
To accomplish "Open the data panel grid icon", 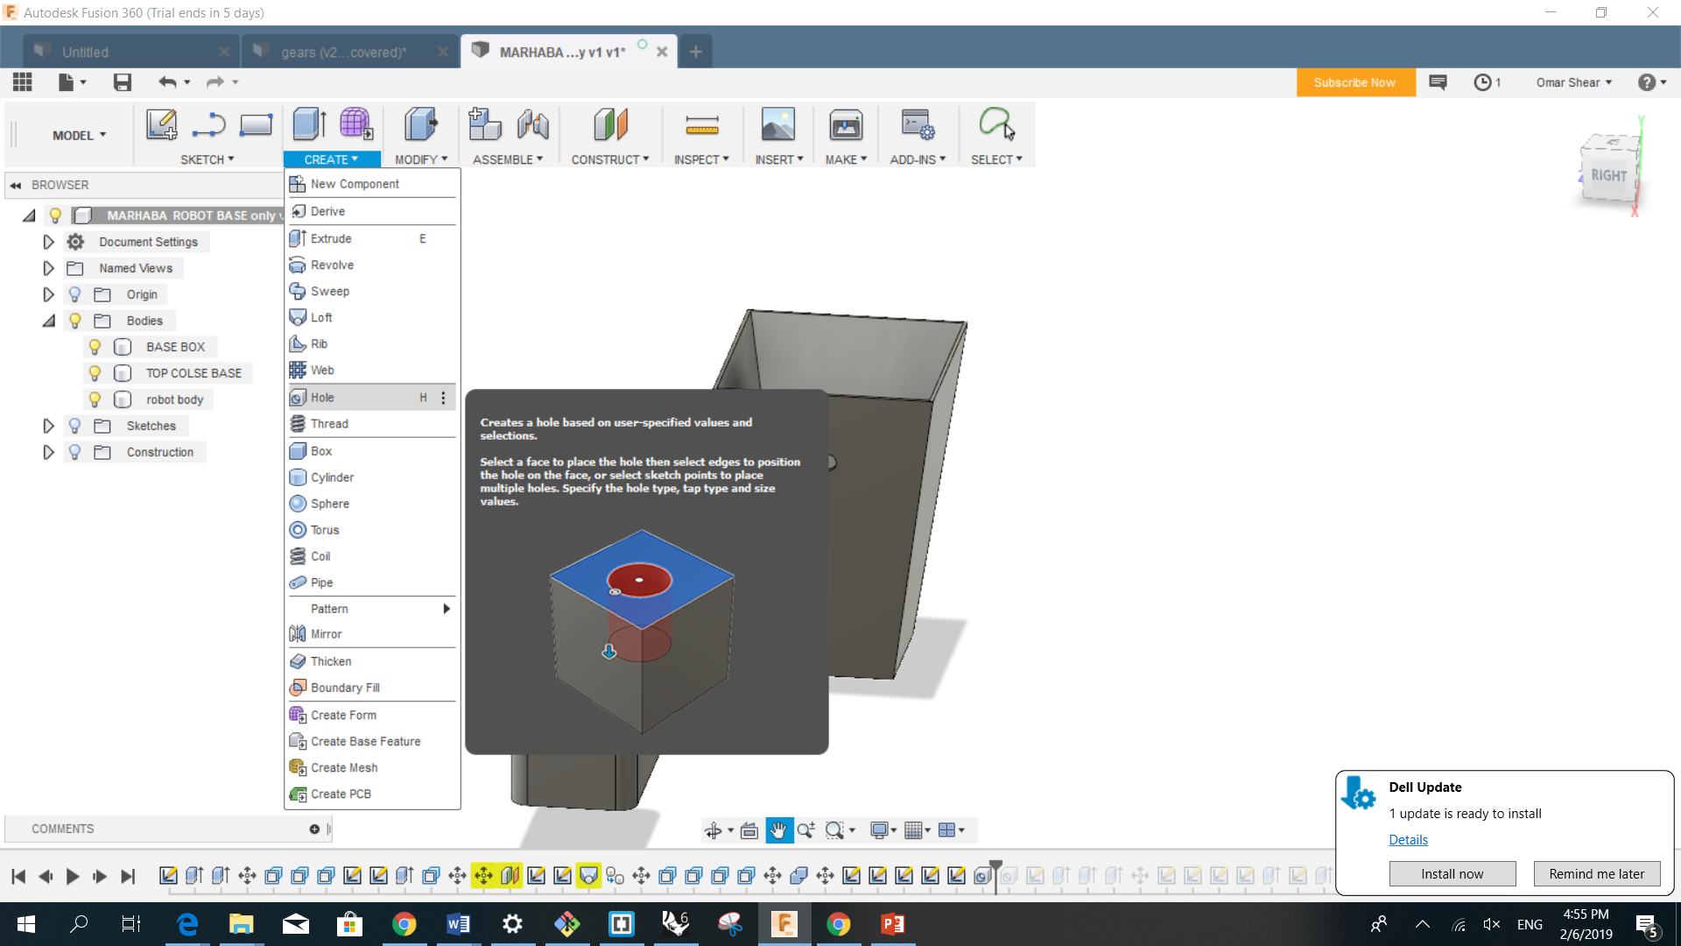I will 23,82.
